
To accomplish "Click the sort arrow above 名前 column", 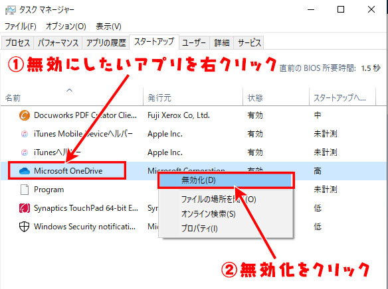I will (70, 90).
